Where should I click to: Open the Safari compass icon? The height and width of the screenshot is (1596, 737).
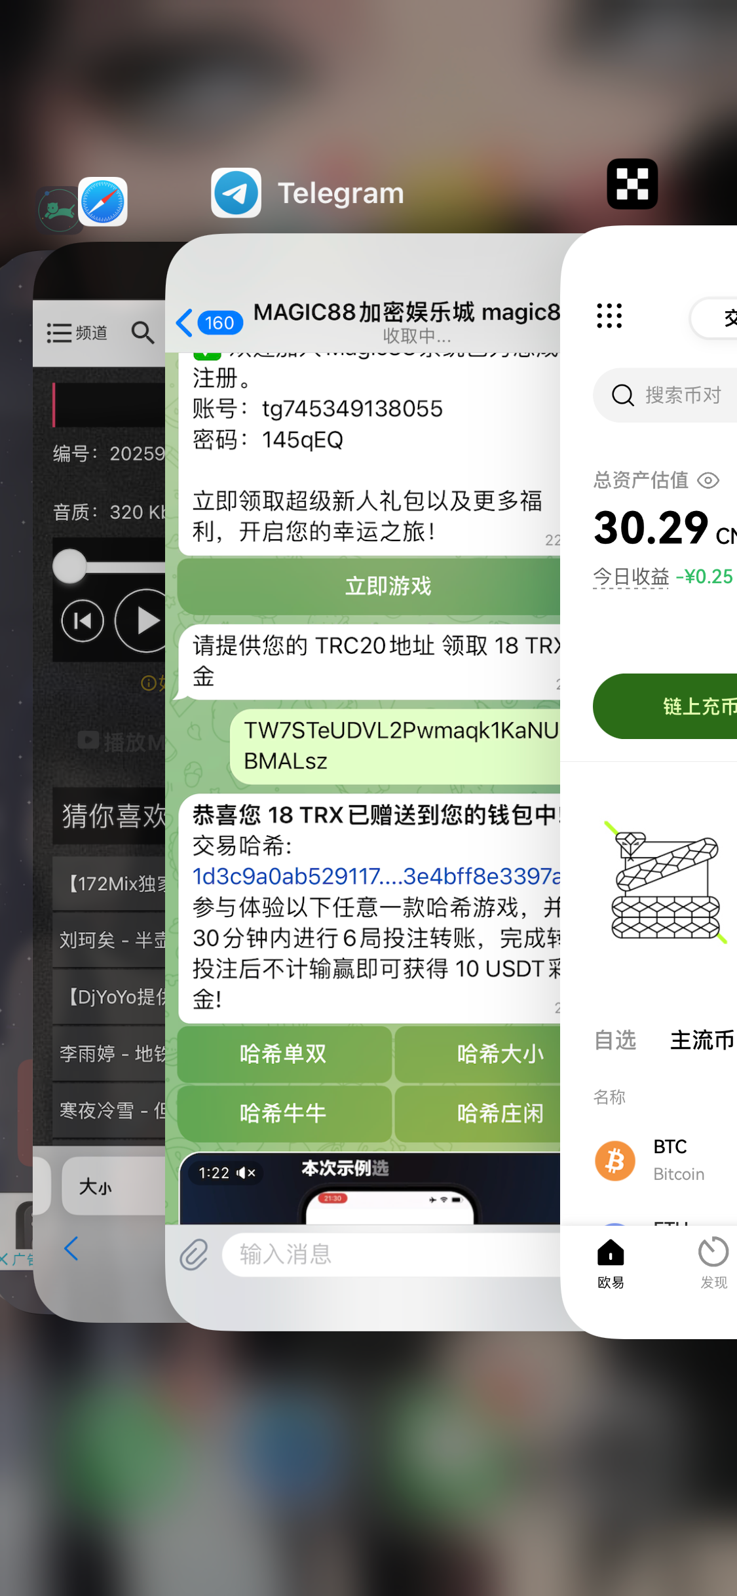coord(102,202)
